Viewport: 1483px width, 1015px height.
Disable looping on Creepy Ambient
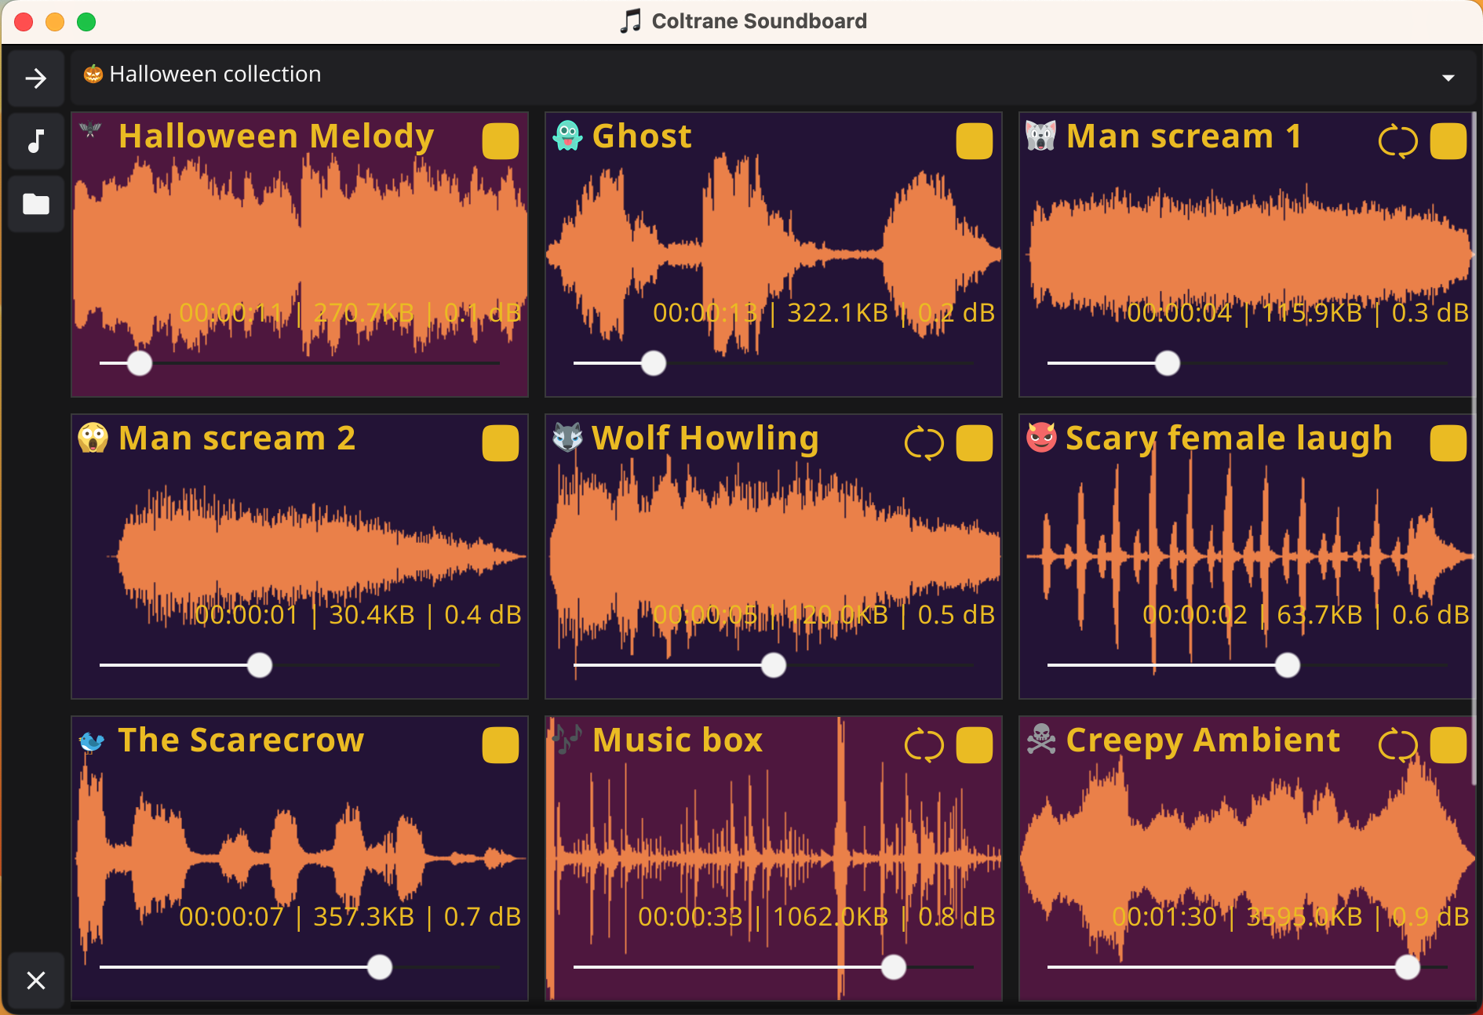click(x=1400, y=745)
